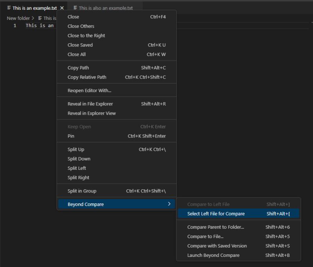Open 'Reopen Editor With...'
The image size is (313, 267).
(x=90, y=90)
